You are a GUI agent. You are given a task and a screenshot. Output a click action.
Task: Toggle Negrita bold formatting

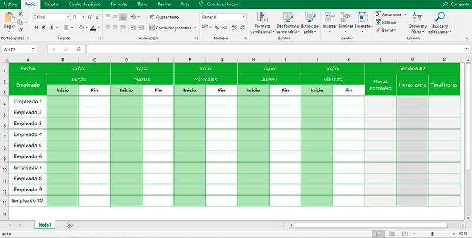[35, 28]
